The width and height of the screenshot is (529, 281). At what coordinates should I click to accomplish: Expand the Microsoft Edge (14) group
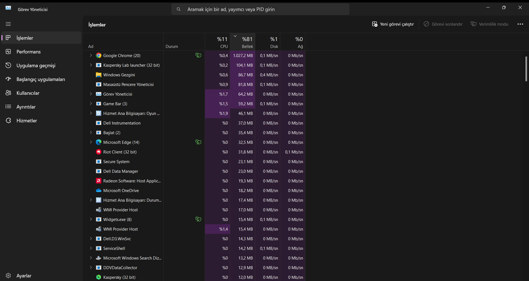pyautogui.click(x=91, y=142)
